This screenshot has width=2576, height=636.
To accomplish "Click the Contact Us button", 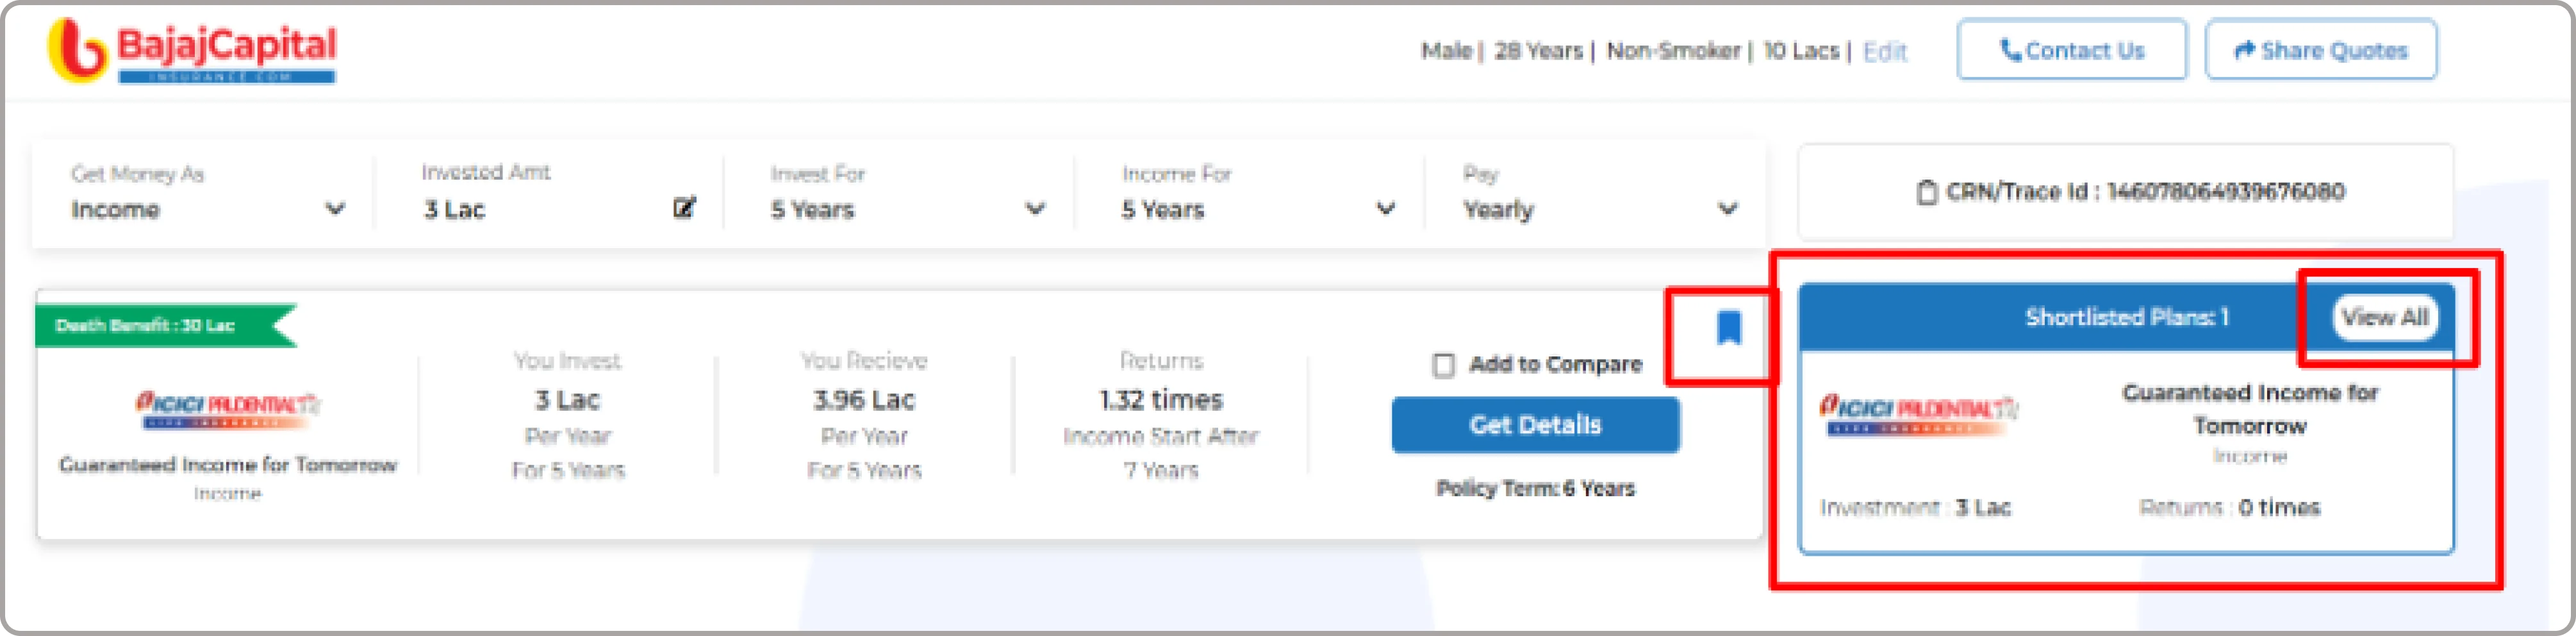I will [x=2071, y=50].
